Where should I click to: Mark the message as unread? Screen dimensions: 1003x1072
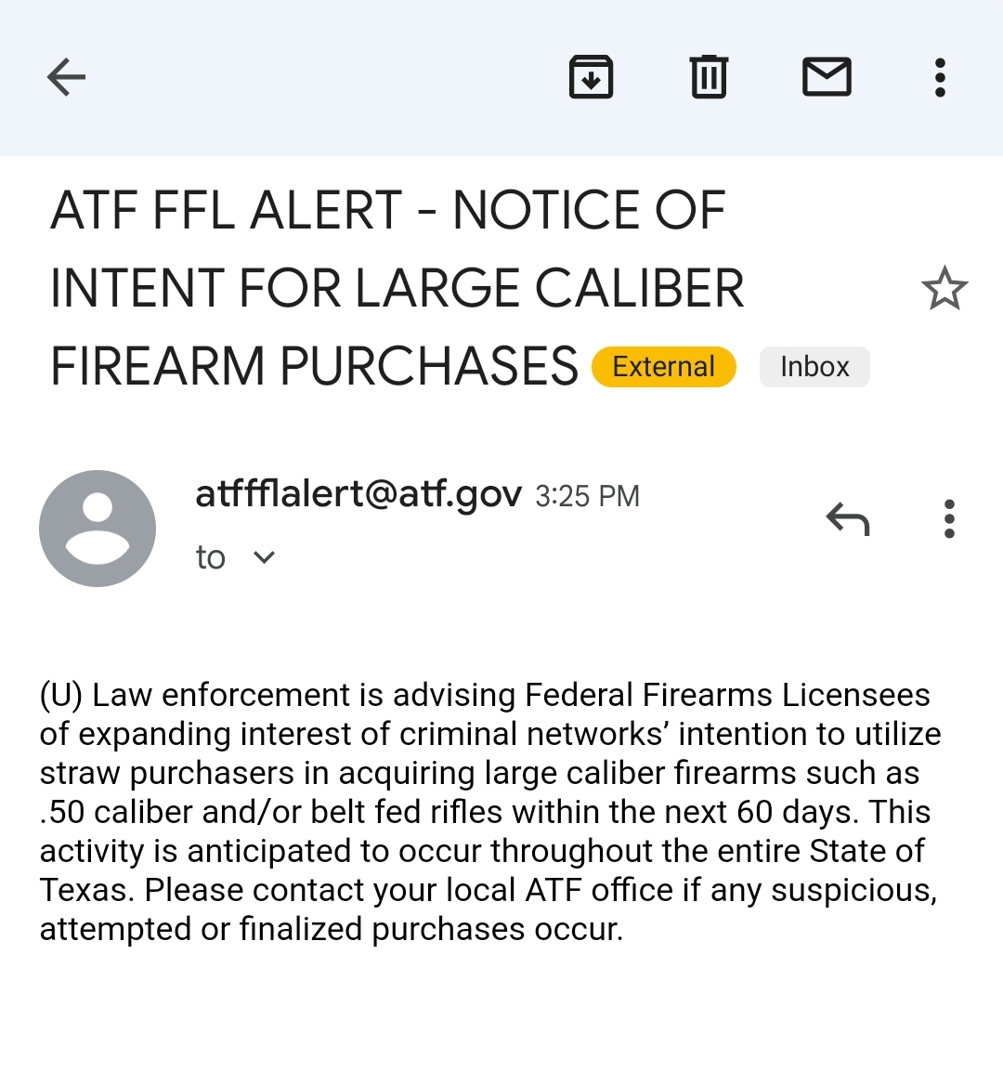tap(827, 77)
